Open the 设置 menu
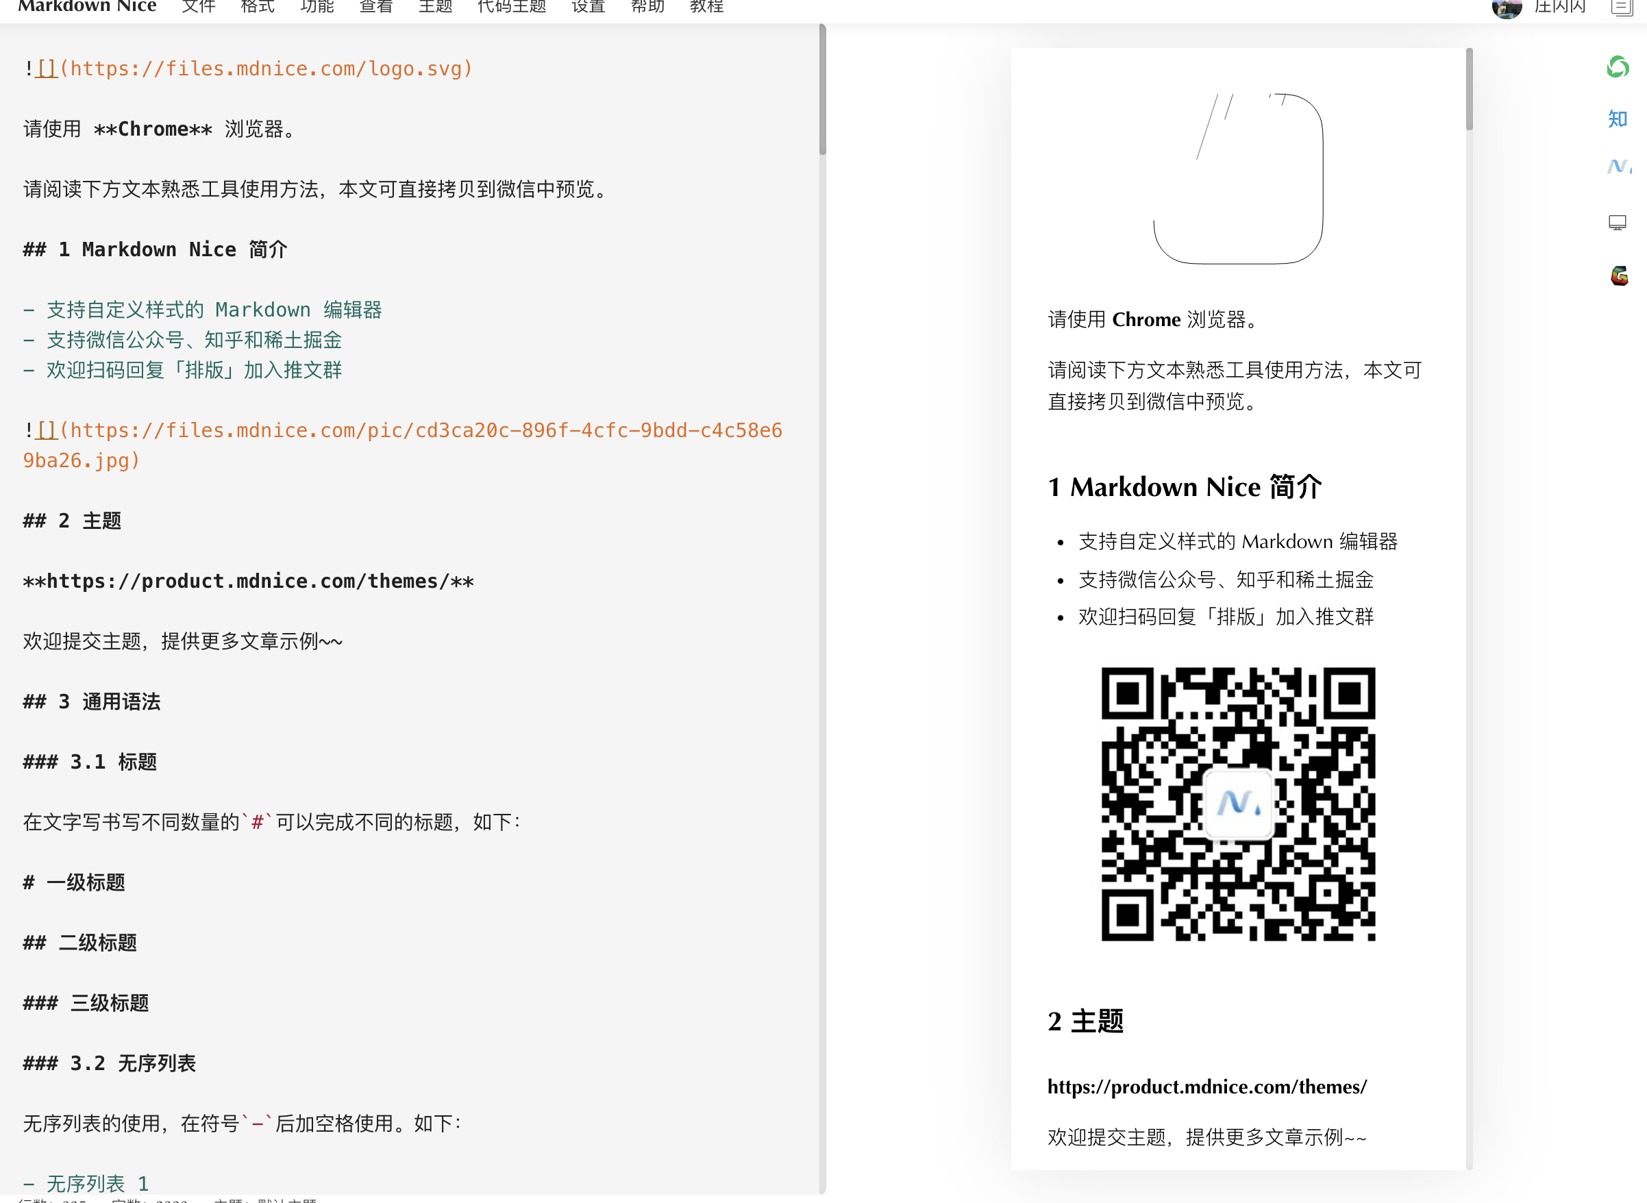Image resolution: width=1647 pixels, height=1203 pixels. (589, 7)
